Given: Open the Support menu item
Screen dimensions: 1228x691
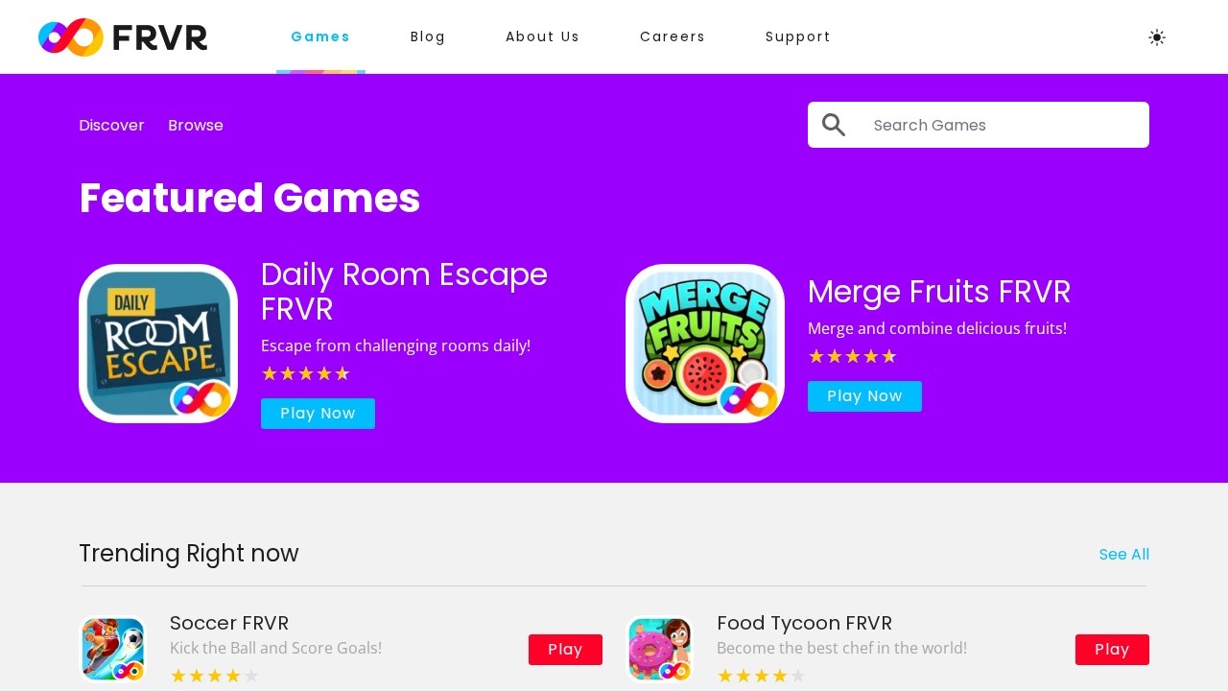Looking at the screenshot, I should pyautogui.click(x=798, y=36).
